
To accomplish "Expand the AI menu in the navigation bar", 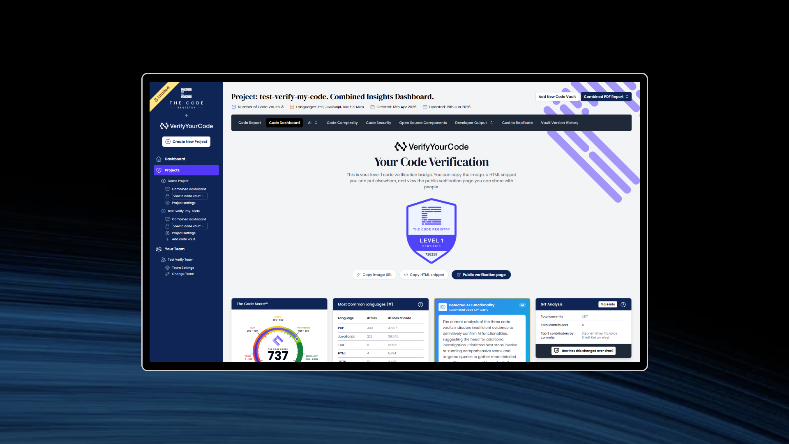I will [x=312, y=123].
